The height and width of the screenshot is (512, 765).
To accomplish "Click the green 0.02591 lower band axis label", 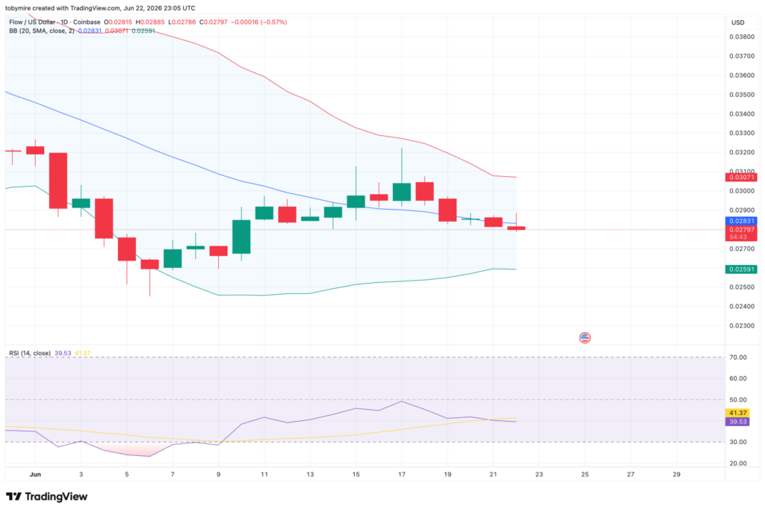I will [x=741, y=269].
